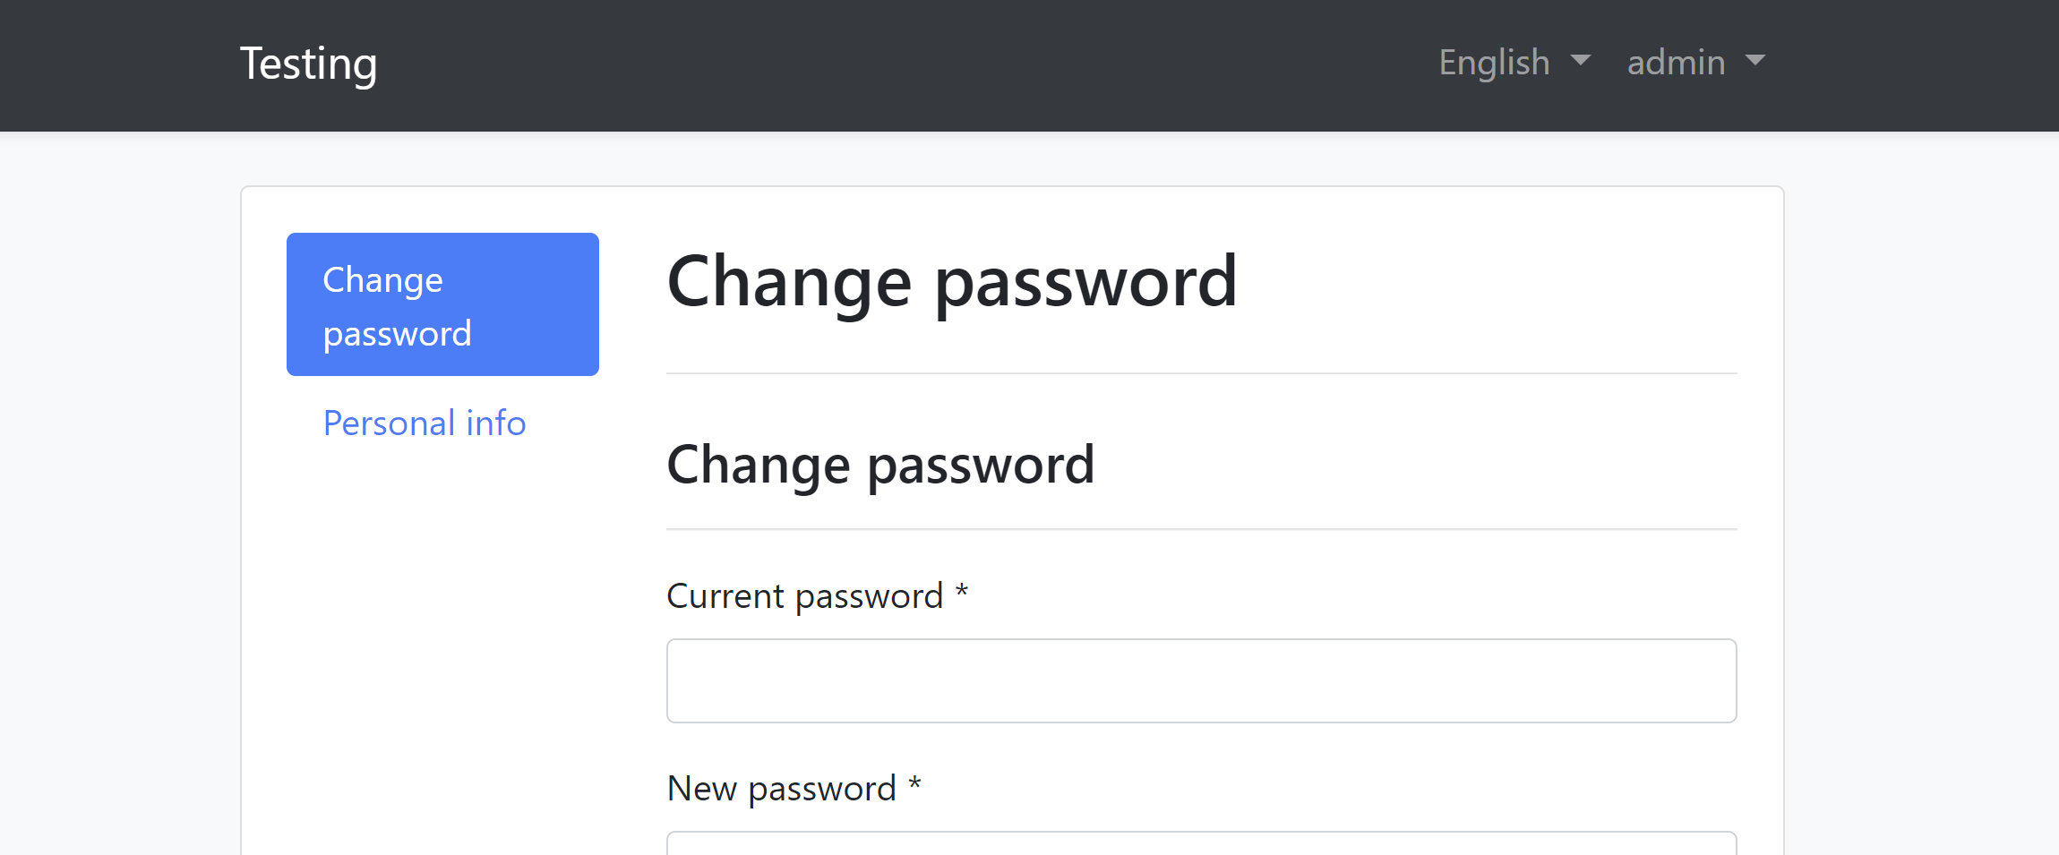
Task: Click the Testing navbar brand
Action: (308, 63)
